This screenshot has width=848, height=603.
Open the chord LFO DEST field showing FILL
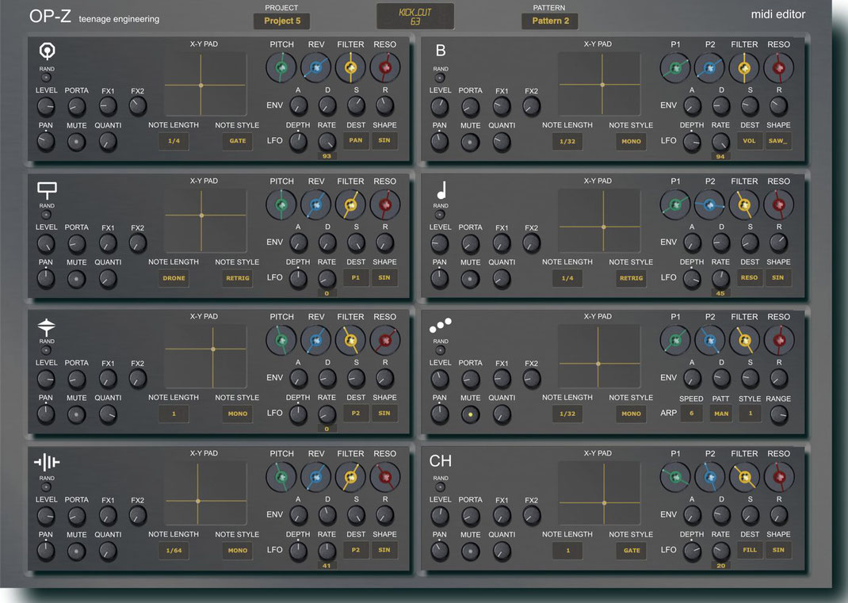point(749,550)
